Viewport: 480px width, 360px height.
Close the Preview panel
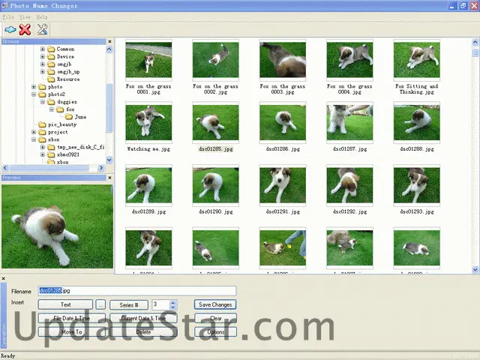[110, 178]
